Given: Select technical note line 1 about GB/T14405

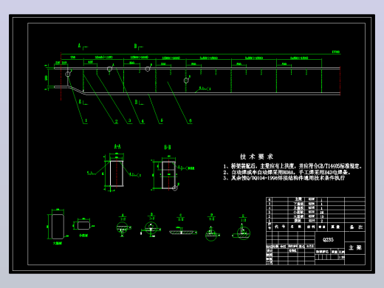Looking at the screenshot, I should 292,166.
